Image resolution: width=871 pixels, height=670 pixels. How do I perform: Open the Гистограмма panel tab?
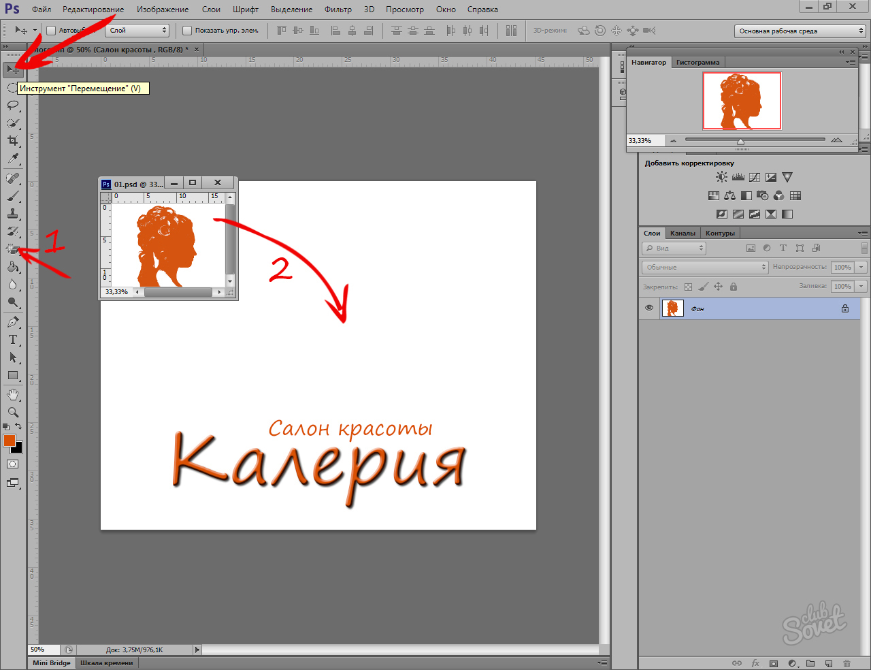[x=697, y=62]
